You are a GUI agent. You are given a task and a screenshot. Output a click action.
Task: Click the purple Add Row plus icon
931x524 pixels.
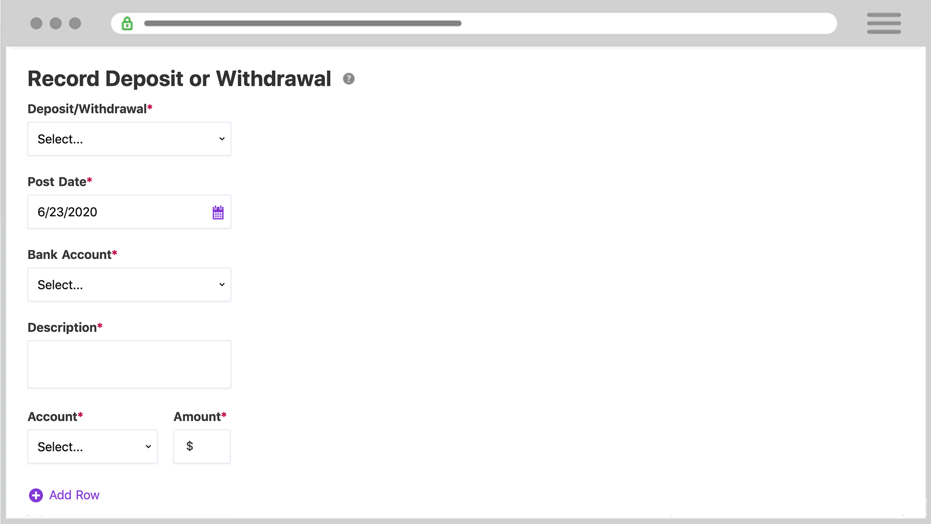pos(36,495)
